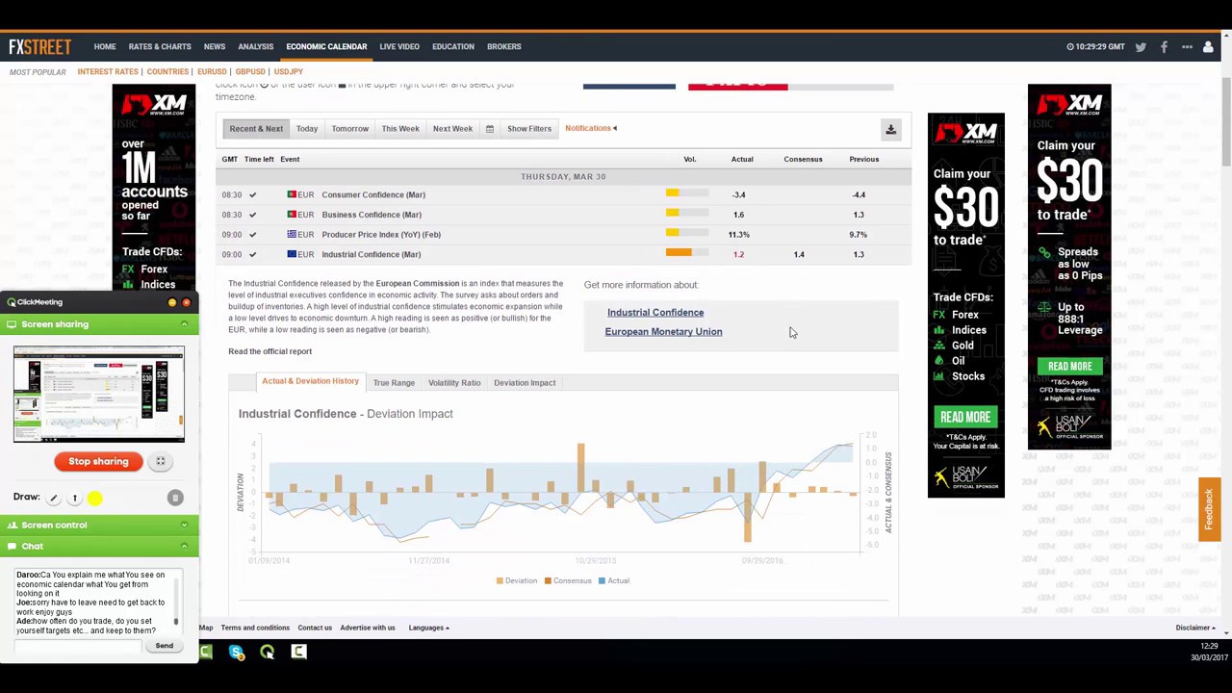
Task: Open Industrial Confidence info link
Action: [655, 312]
